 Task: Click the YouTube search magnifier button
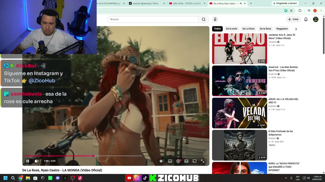[x=204, y=19]
